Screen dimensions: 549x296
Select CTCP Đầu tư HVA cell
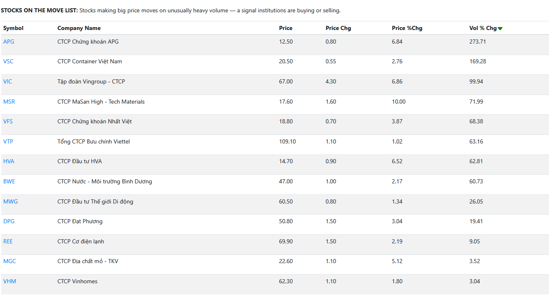(80, 161)
